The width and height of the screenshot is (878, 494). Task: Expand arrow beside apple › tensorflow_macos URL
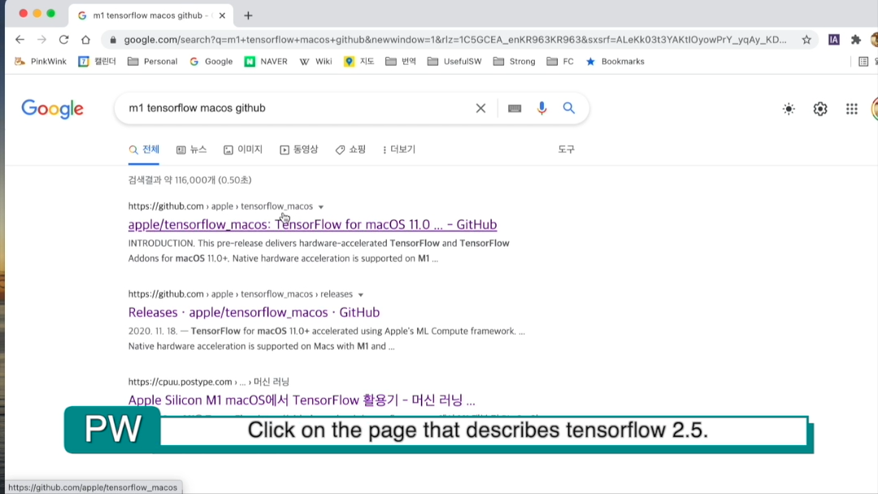pos(321,207)
